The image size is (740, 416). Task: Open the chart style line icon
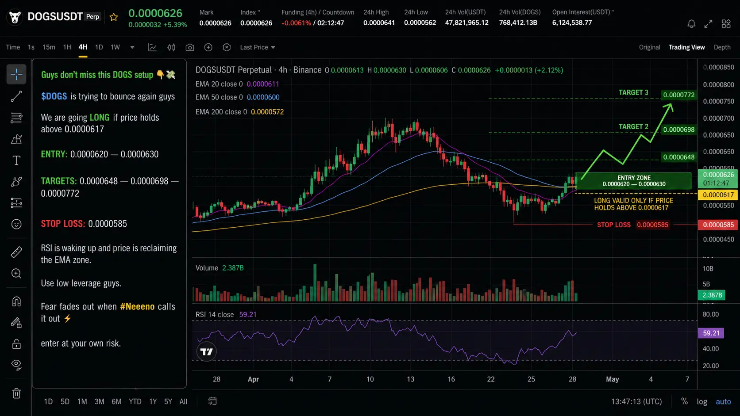pyautogui.click(x=152, y=47)
